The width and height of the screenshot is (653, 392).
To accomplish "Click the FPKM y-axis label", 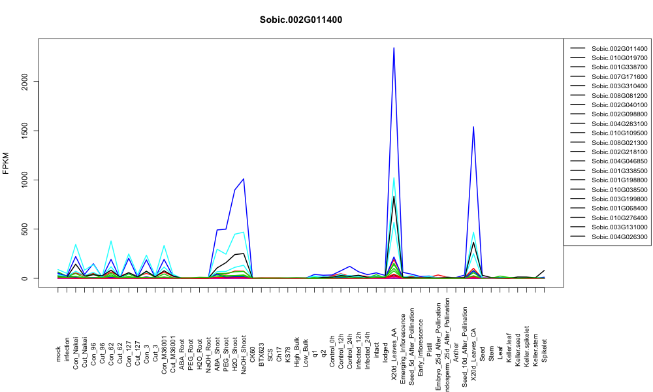I will tap(6, 163).
